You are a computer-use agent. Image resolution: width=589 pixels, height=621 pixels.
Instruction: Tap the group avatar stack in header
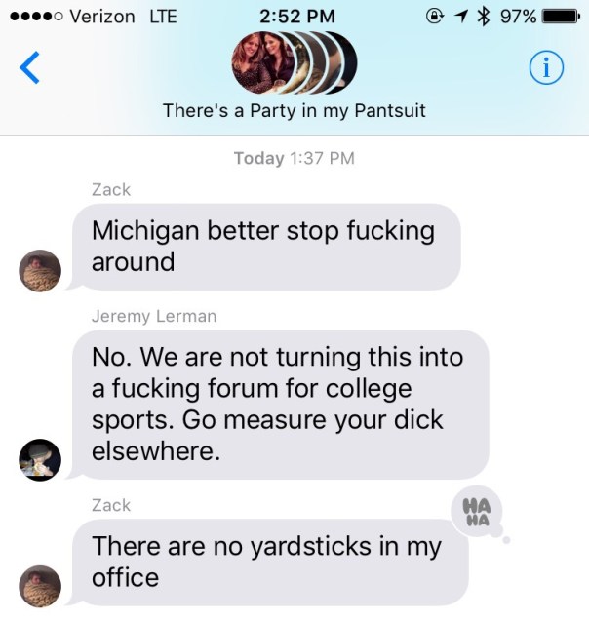(294, 62)
